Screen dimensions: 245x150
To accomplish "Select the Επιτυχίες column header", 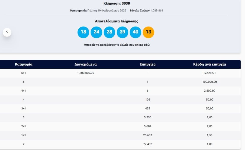I will coord(148,64).
